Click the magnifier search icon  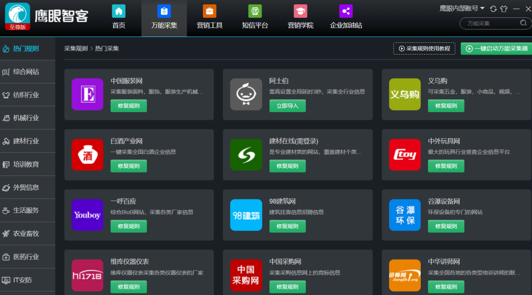[x=523, y=23]
